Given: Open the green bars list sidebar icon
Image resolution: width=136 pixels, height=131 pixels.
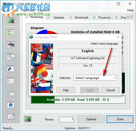Looking at the screenshot, I should pos(11,33).
